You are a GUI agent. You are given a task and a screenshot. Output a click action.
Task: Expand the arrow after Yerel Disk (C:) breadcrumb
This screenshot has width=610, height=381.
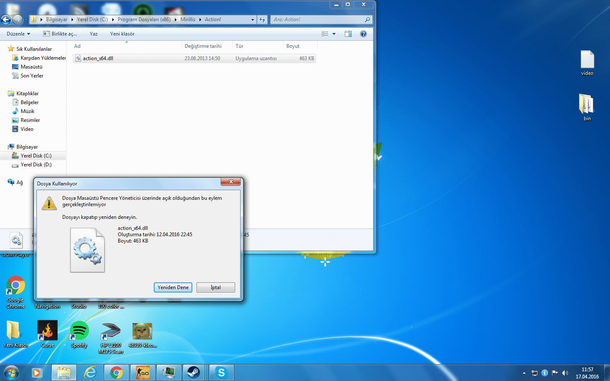(113, 19)
